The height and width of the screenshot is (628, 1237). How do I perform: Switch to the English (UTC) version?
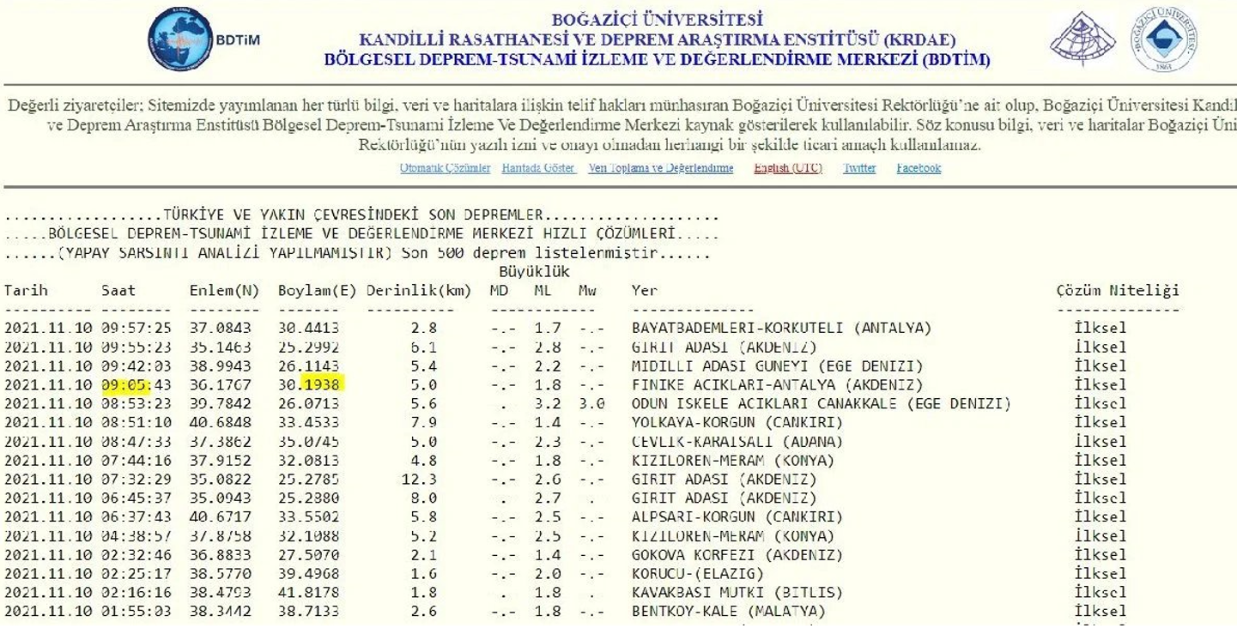788,168
